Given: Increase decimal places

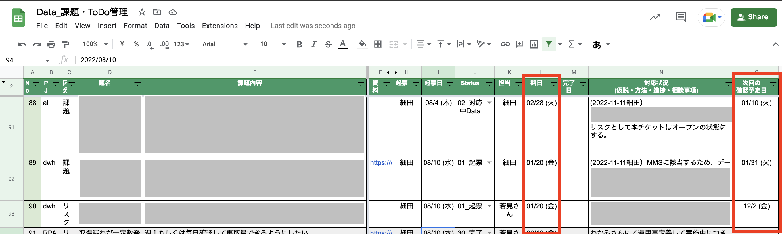Looking at the screenshot, I should [165, 44].
